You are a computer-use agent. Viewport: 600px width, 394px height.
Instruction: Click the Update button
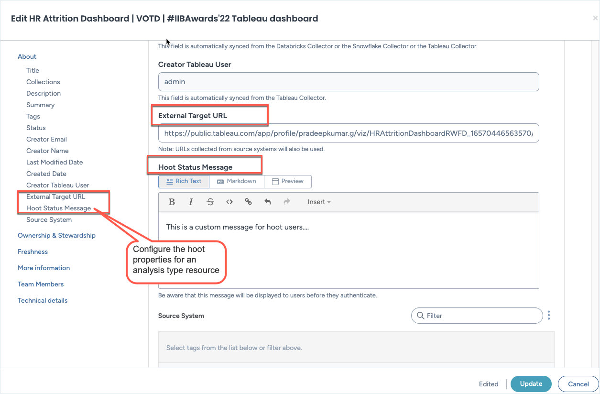click(531, 384)
